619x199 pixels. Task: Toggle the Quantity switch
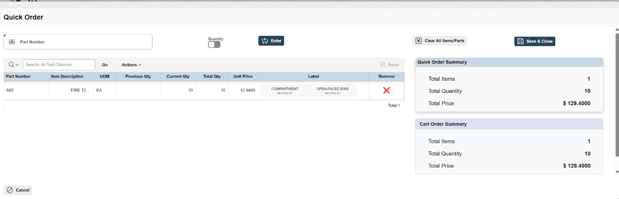pos(214,45)
